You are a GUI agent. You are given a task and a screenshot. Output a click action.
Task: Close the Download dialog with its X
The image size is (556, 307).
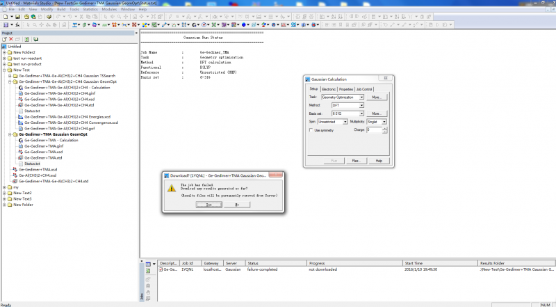click(275, 175)
